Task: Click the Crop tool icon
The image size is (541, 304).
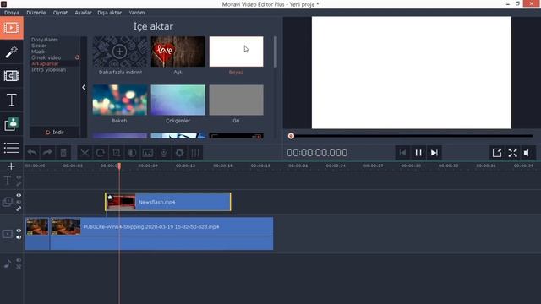Action: [x=117, y=153]
